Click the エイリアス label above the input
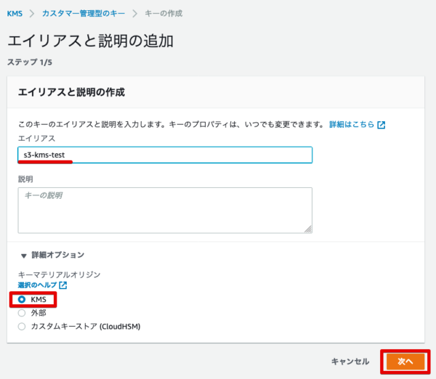436x379 pixels. click(37, 138)
